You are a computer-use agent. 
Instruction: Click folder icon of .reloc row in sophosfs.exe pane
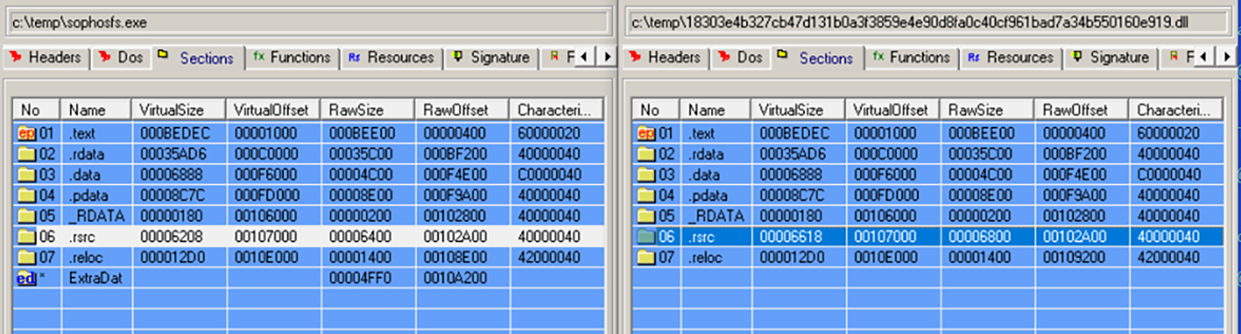26,257
